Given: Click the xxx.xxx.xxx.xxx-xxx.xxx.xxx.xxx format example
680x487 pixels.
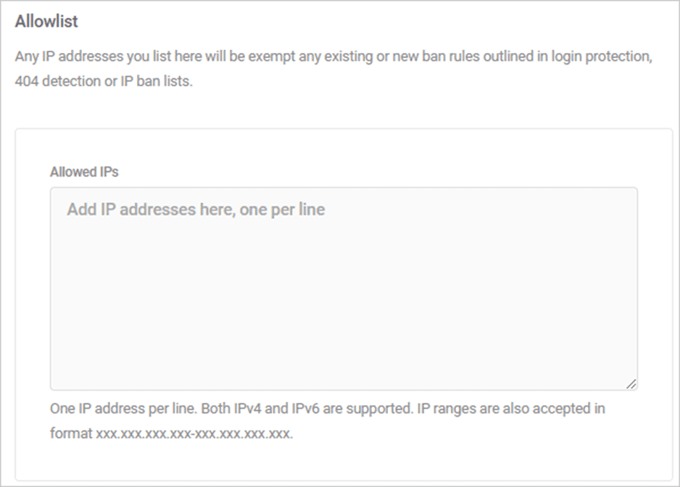Looking at the screenshot, I should (x=194, y=433).
